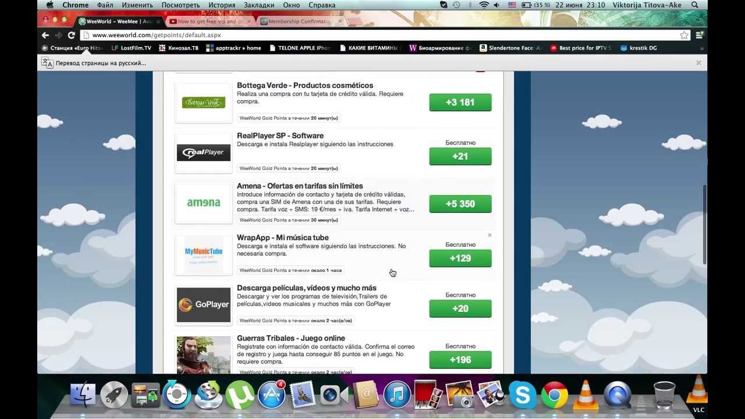
Task: Click the browser forward arrow
Action: pos(58,35)
